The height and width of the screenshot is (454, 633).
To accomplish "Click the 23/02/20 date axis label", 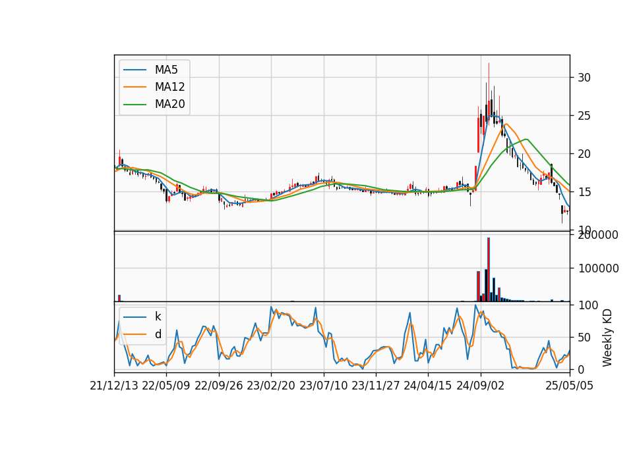I will 271,386.
